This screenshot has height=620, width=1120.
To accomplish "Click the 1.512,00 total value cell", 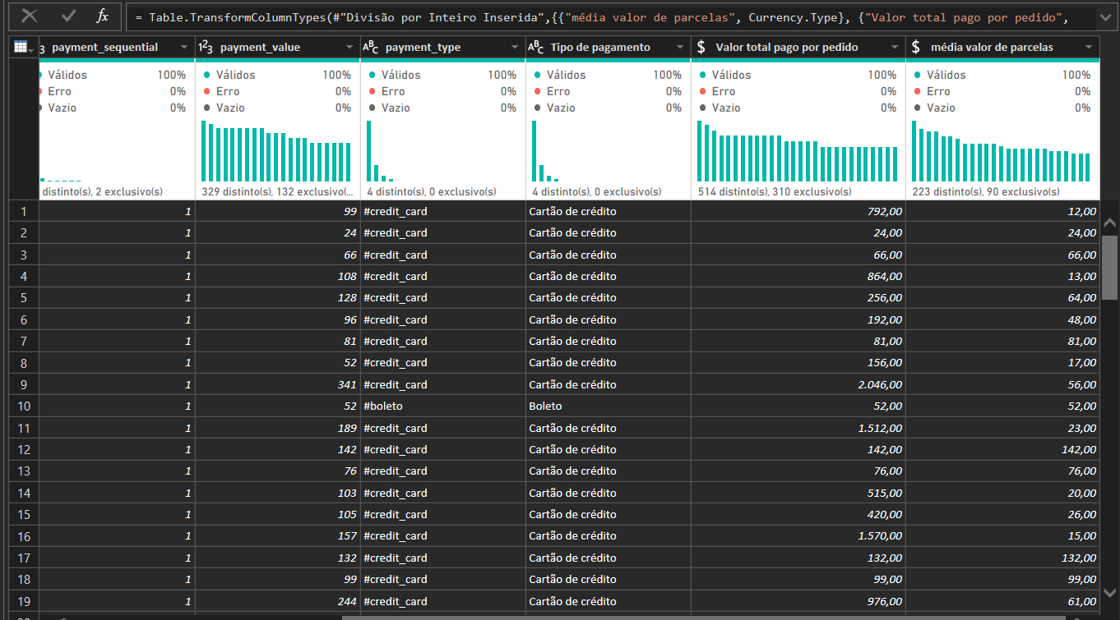I will pyautogui.click(x=798, y=428).
